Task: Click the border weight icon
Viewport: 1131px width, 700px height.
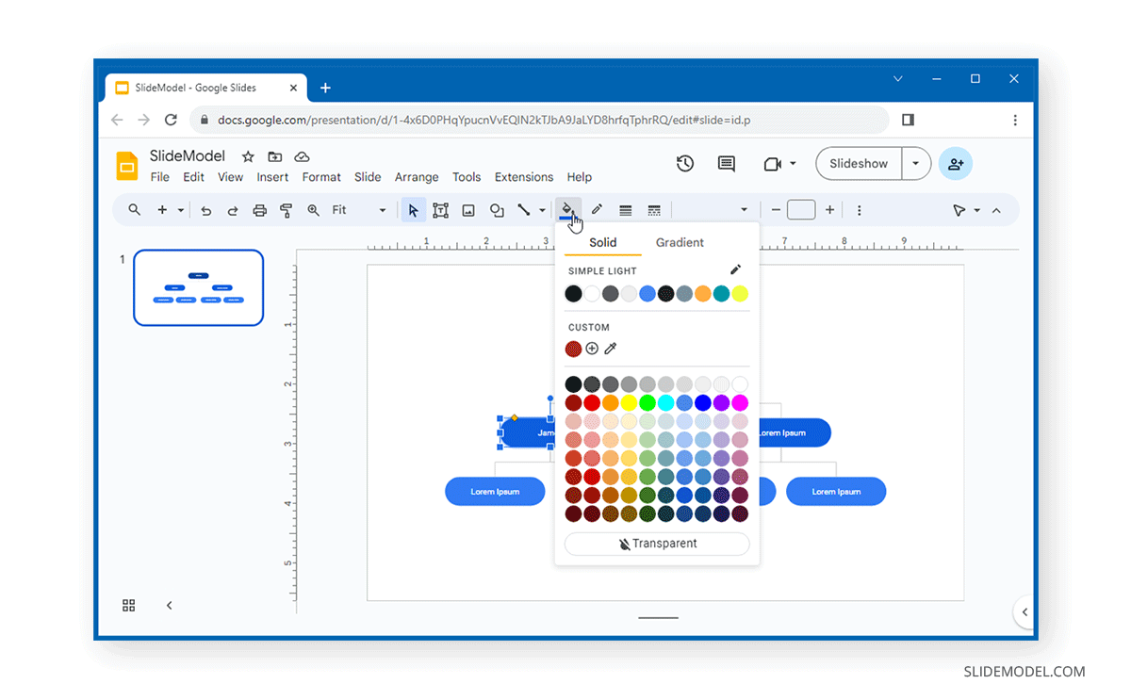Action: pos(625,210)
